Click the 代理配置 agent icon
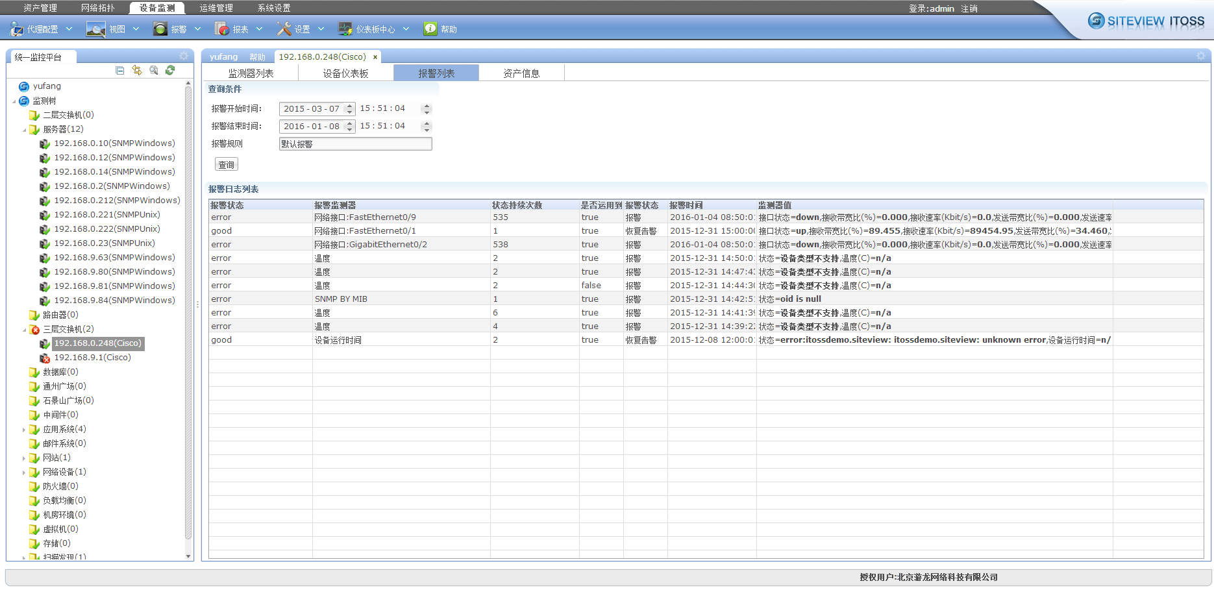 [17, 29]
